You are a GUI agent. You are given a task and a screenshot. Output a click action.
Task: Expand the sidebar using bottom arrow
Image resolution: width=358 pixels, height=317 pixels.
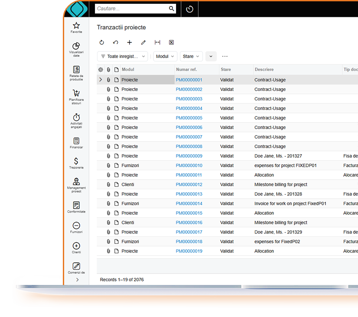tap(77, 280)
